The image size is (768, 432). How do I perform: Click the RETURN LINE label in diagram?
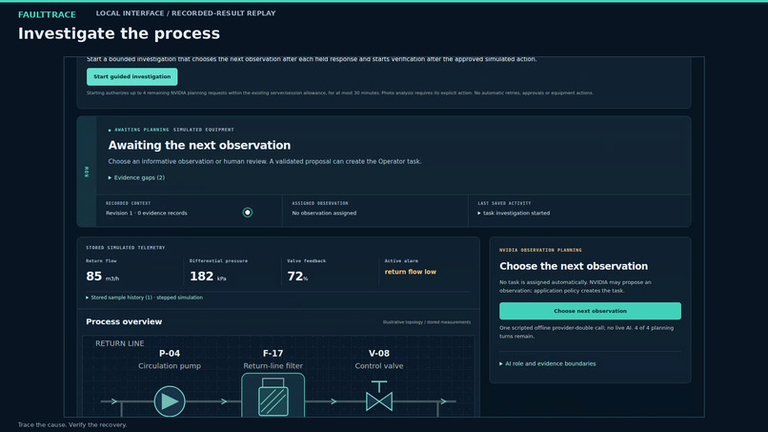119,343
